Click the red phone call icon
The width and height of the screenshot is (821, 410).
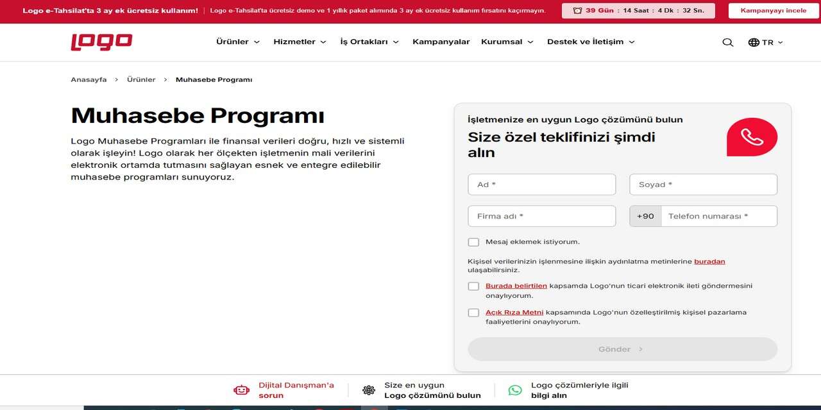point(752,137)
